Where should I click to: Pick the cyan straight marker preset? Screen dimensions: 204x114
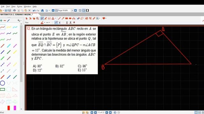click(9, 46)
